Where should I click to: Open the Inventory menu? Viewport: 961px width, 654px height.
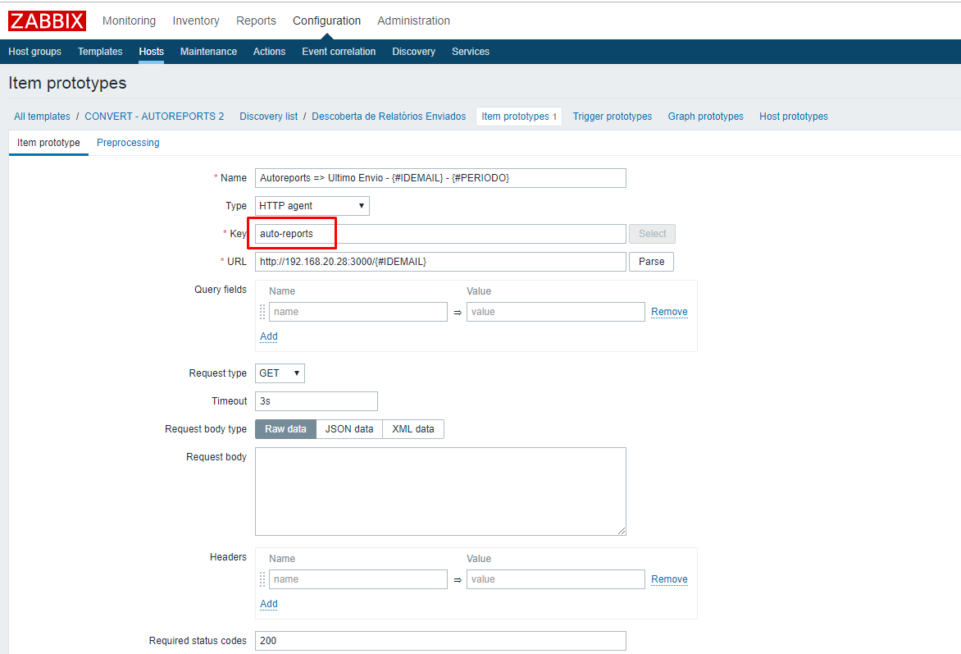(196, 21)
